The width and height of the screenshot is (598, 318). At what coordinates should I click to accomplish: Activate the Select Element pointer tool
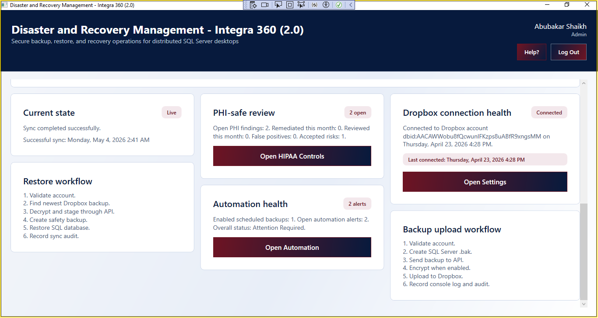pyautogui.click(x=278, y=5)
